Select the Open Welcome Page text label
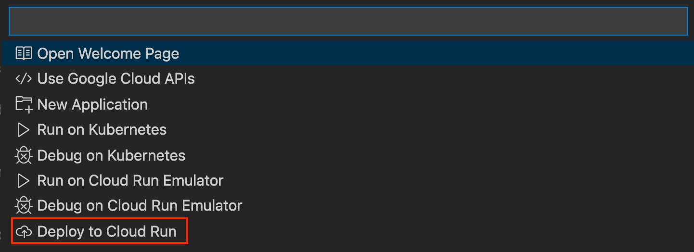This screenshot has height=252, width=694. [x=108, y=53]
